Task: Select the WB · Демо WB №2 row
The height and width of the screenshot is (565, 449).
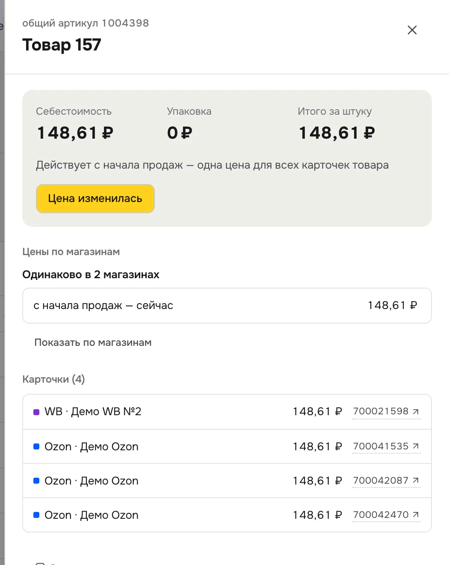Action: (x=227, y=412)
